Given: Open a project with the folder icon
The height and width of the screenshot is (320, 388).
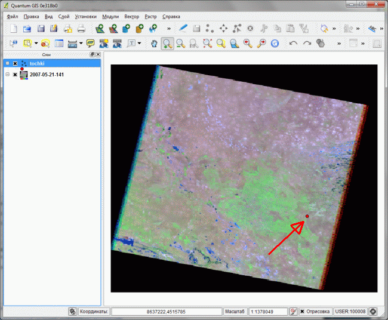Looking at the screenshot, I should coord(27,29).
